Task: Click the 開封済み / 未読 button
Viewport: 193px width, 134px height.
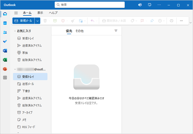Action: [x=114, y=21]
